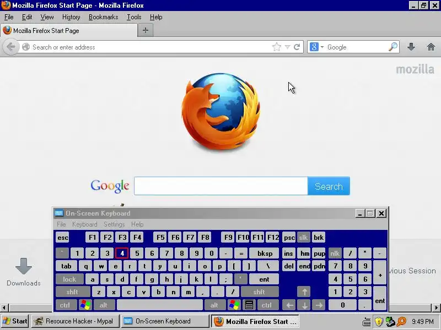Open Downloads on the start page
Viewport: 441px width, 330px height.
coord(24,272)
